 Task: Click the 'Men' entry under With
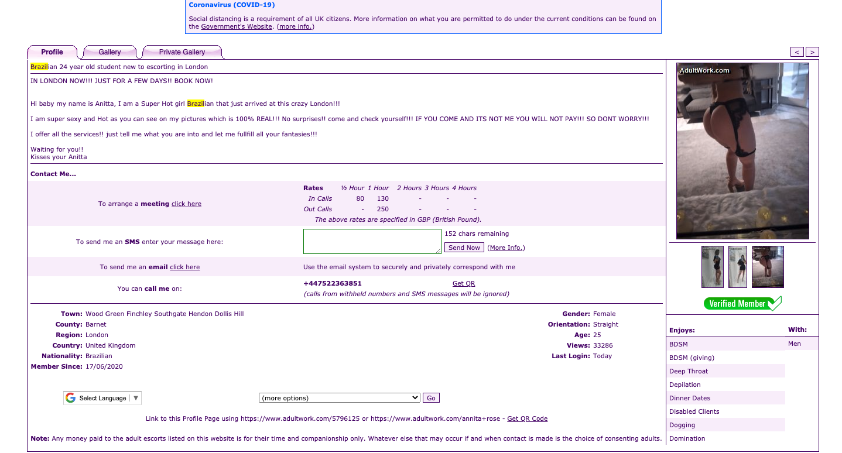795,344
